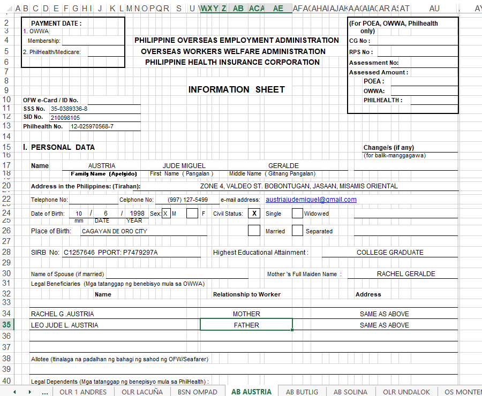Click the birth year value 1998
The width and height of the screenshot is (482, 396).
click(137, 214)
